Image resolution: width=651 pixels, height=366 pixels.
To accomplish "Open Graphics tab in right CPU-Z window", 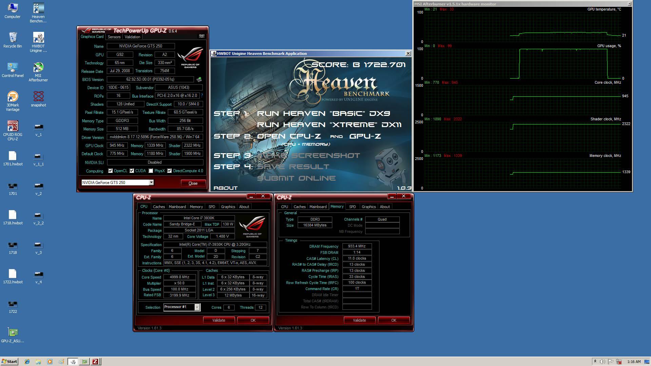I will coord(369,207).
